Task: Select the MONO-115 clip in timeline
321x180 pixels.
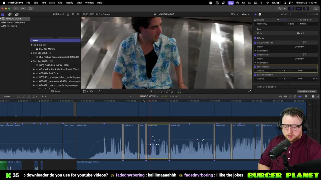Action: pyautogui.click(x=158, y=141)
